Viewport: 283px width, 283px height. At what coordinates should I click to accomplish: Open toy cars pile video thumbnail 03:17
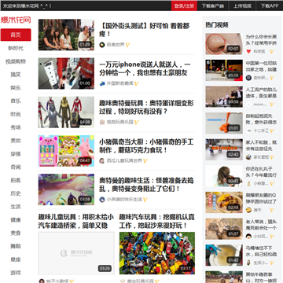(157, 253)
